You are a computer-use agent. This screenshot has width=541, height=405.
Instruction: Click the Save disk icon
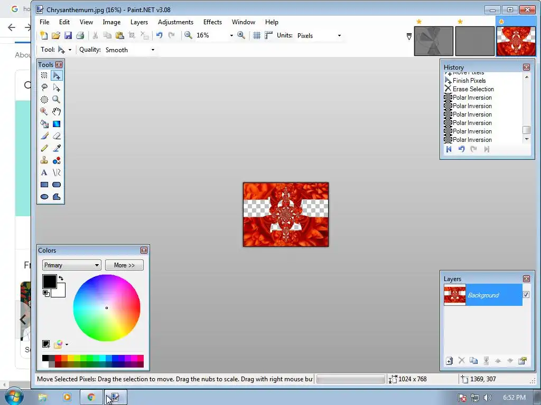coord(68,35)
